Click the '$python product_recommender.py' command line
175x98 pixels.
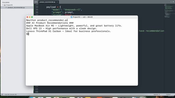47,20
